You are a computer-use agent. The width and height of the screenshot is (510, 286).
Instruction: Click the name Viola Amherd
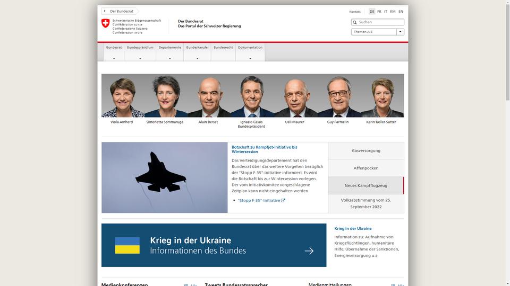[122, 122]
